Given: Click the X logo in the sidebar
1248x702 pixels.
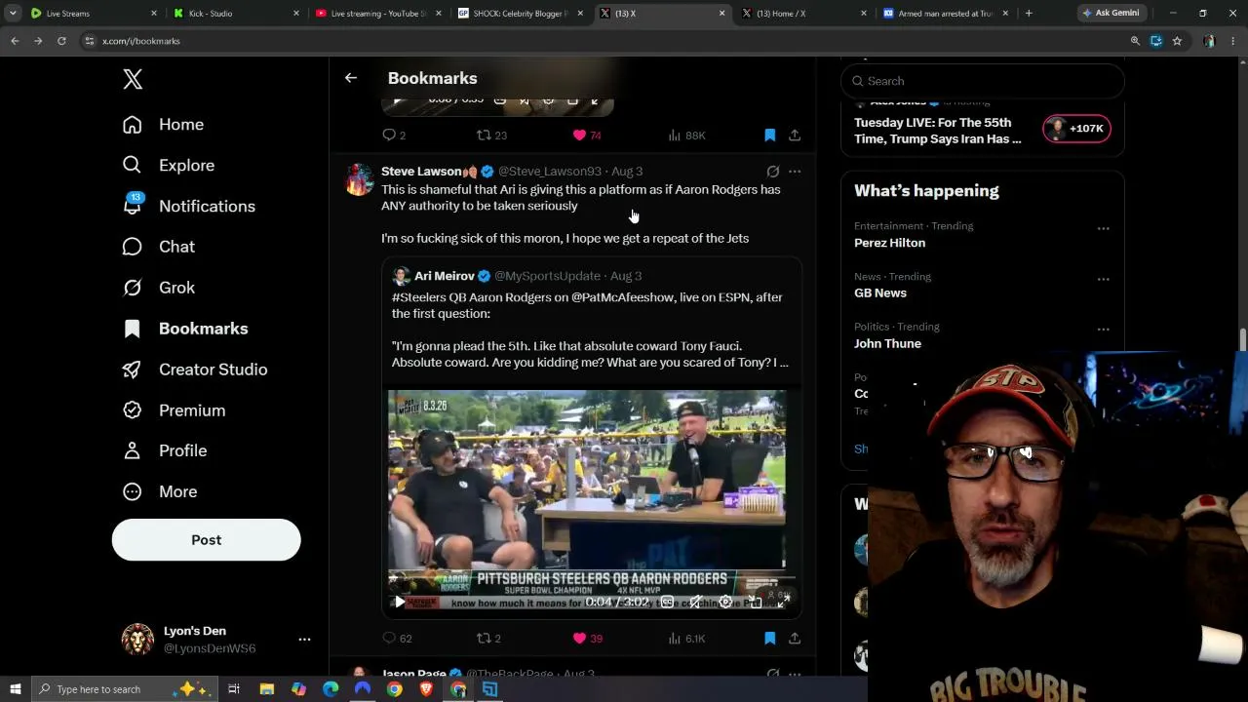Looking at the screenshot, I should (133, 80).
